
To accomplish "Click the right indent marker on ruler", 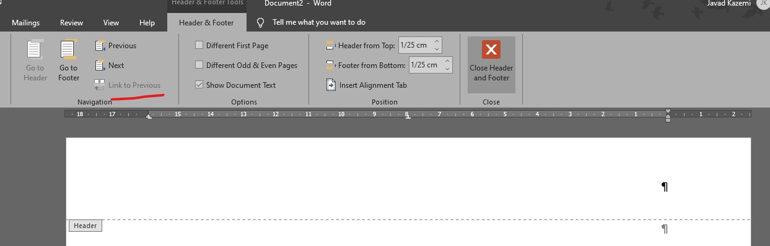I will coord(668,115).
